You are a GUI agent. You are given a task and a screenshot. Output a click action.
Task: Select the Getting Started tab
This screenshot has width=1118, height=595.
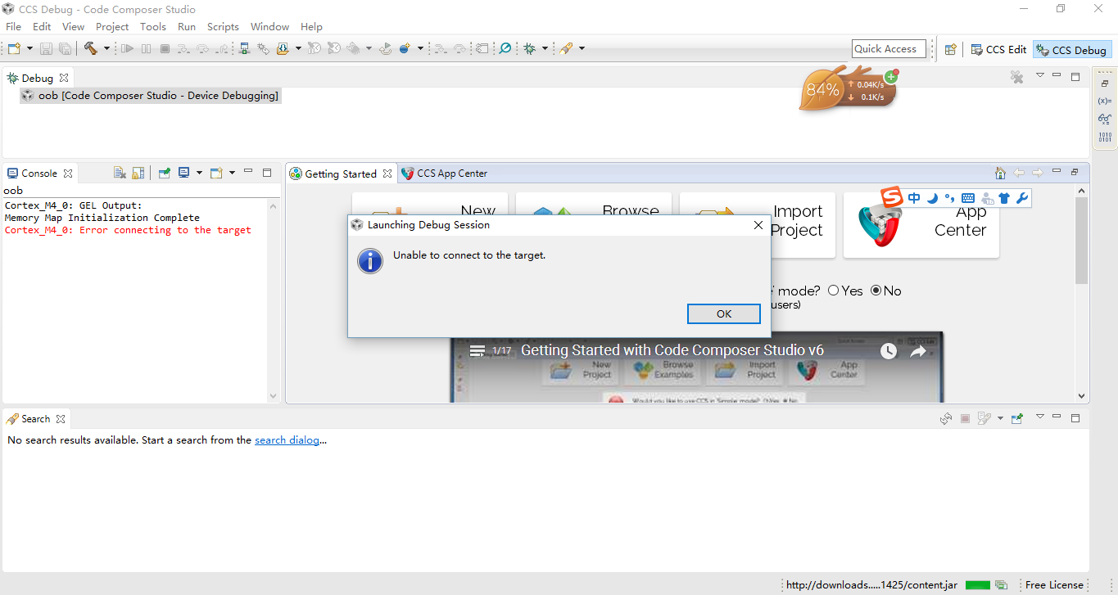(341, 174)
